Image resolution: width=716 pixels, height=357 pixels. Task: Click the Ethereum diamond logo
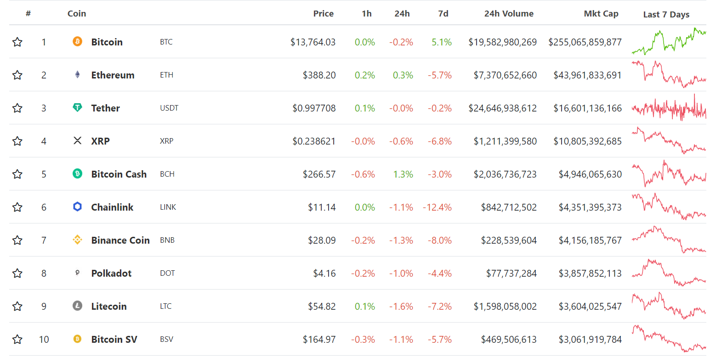click(x=77, y=74)
